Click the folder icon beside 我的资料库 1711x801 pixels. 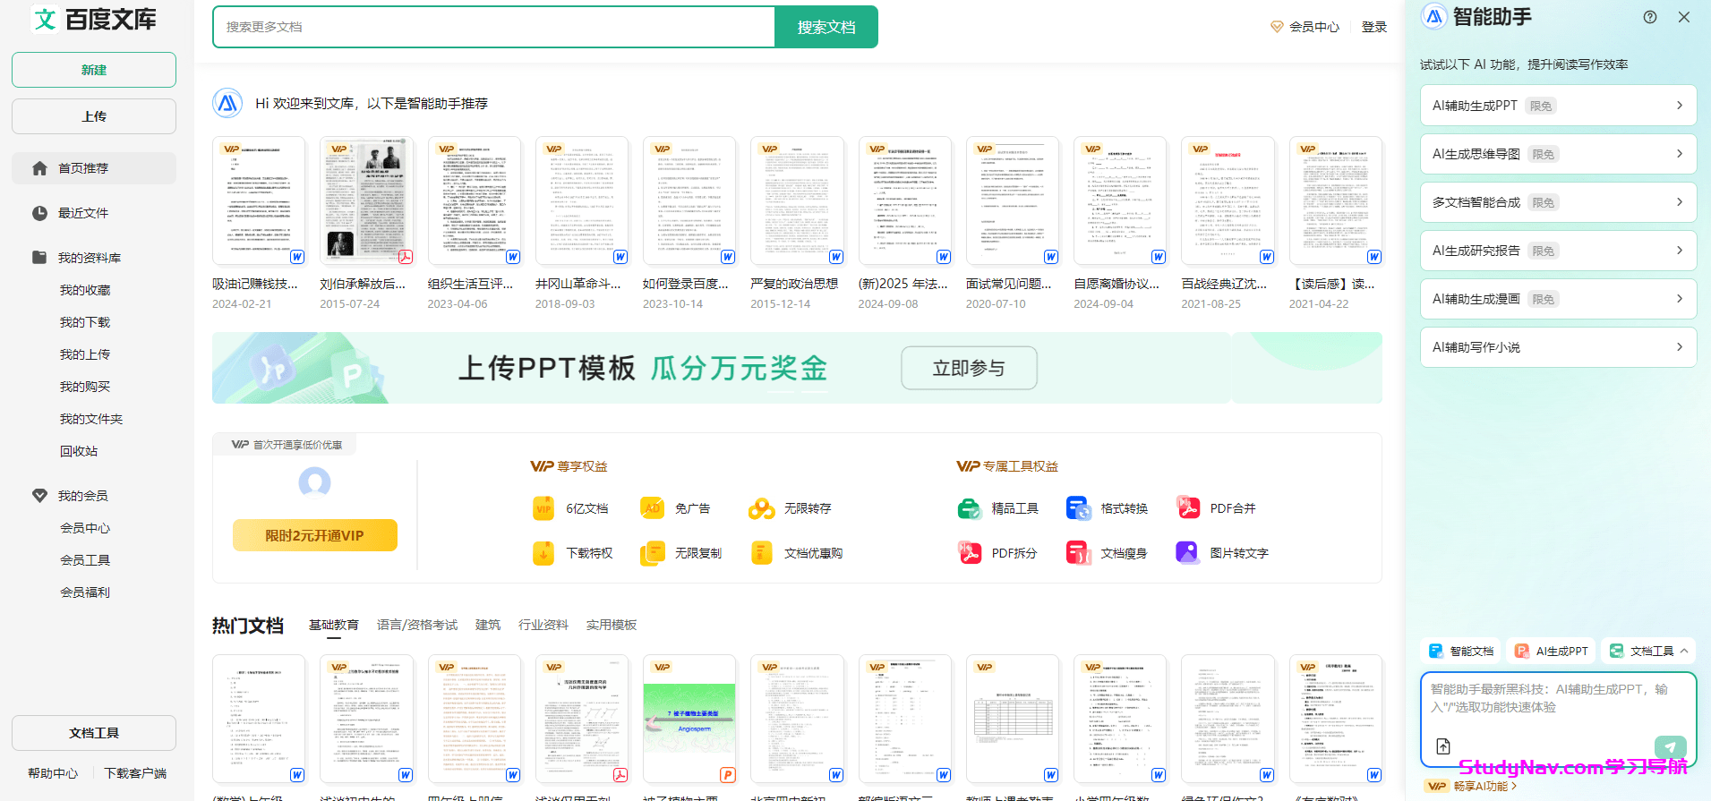click(39, 258)
